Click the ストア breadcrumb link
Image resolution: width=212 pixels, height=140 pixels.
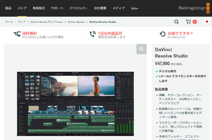click(22, 22)
